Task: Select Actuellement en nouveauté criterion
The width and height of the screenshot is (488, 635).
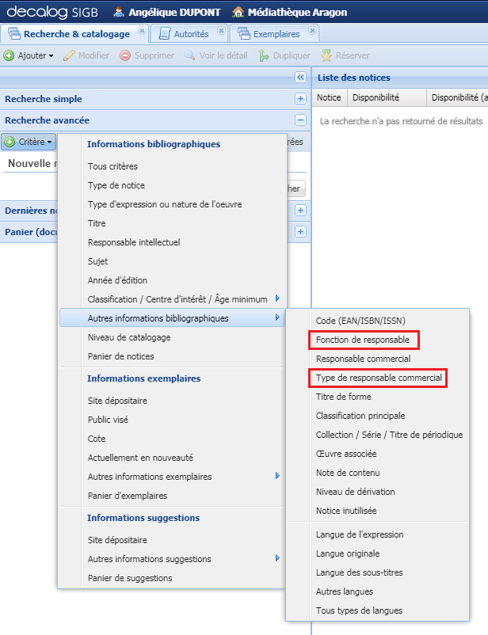Action: click(x=172, y=458)
